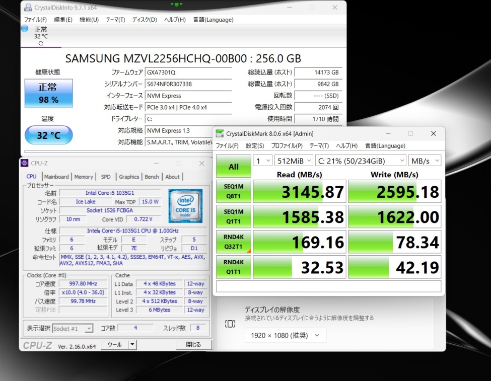Click the display resolution icon in Settings
Image resolution: width=491 pixels, height=381 pixels.
(x=230, y=324)
